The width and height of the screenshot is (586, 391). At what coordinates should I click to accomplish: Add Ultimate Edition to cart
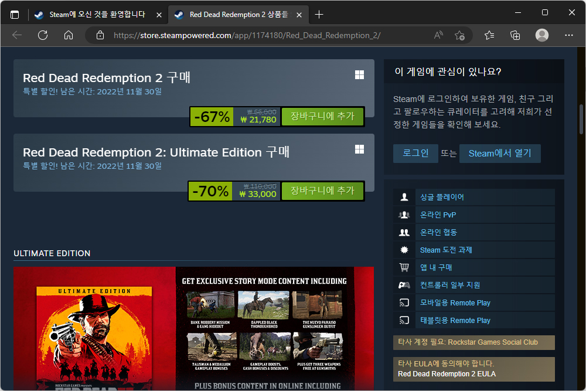pos(322,191)
